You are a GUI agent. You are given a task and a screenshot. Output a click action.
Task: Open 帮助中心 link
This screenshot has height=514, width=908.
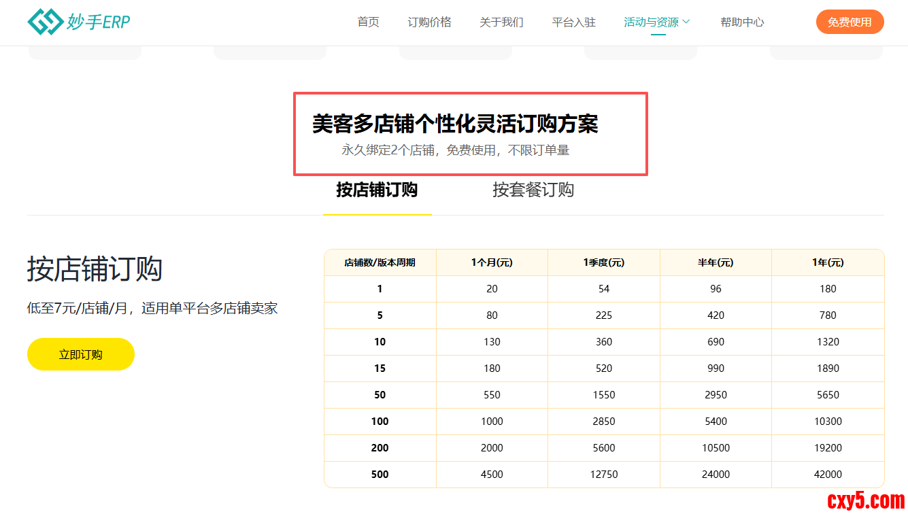(742, 22)
